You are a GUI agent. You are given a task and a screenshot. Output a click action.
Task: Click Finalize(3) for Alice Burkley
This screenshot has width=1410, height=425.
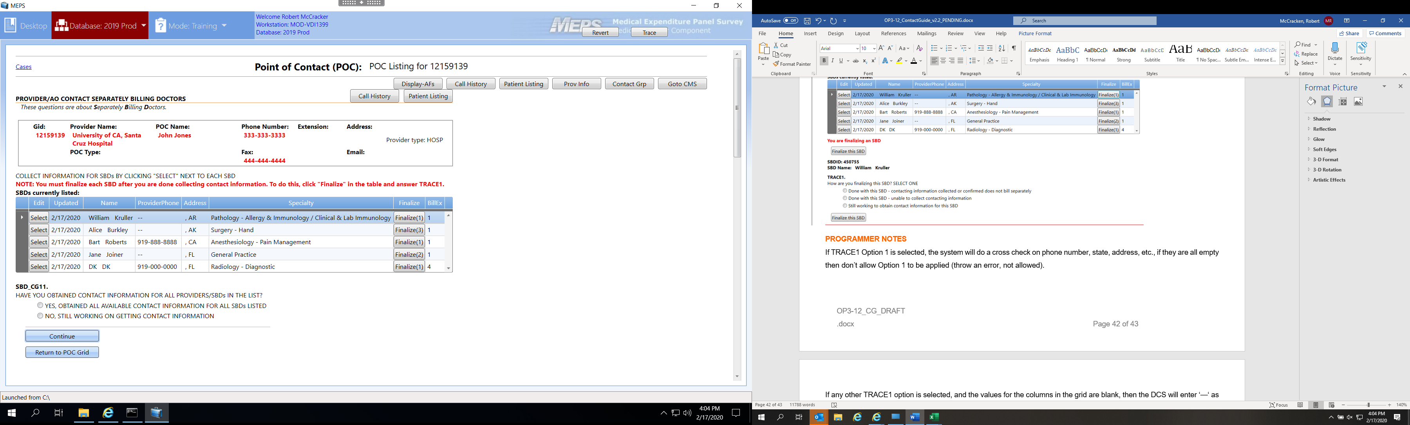pos(409,230)
